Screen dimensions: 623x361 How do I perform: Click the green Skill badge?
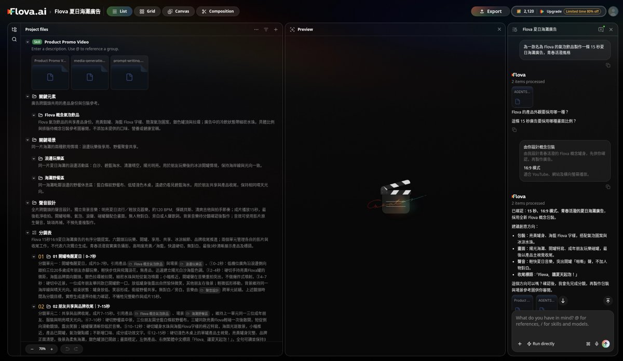37,42
